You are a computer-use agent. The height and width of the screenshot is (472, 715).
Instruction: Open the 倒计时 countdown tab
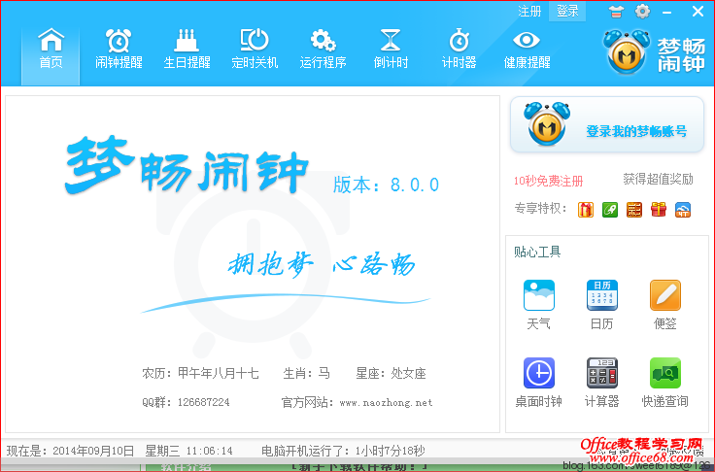(391, 50)
